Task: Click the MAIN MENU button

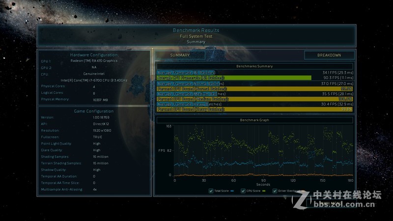Action: click(x=331, y=203)
